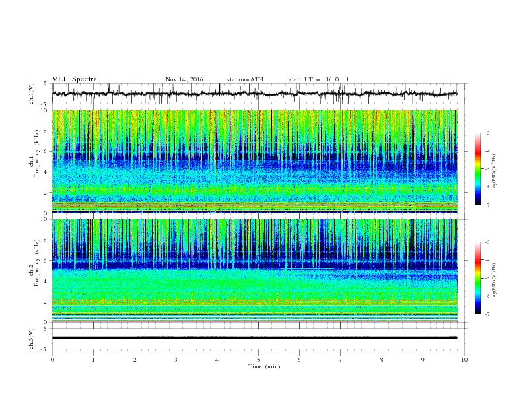Click the upper color bar "log(PSD)(V²/Hz)" label
The height and width of the screenshot is (404, 523).
[495, 172]
